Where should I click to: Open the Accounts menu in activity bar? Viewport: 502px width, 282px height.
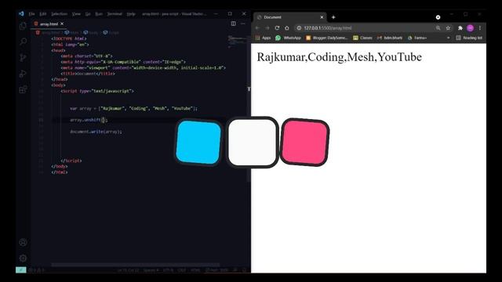(x=23, y=242)
